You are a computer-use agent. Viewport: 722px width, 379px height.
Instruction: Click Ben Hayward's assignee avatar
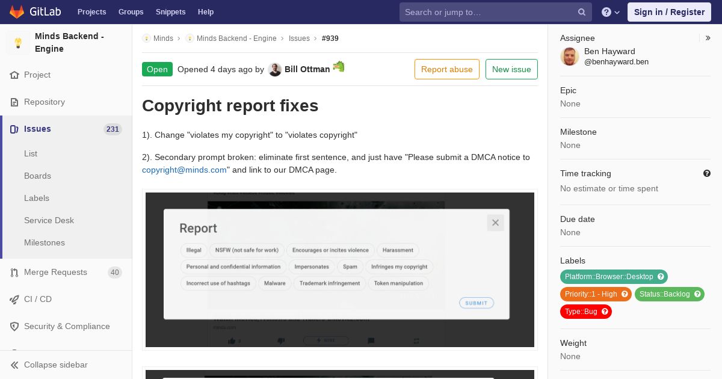tap(570, 57)
